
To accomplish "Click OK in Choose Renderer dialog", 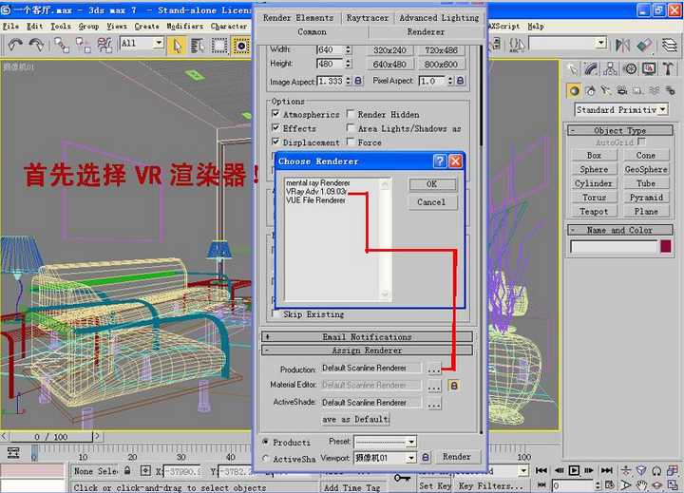I will point(433,184).
